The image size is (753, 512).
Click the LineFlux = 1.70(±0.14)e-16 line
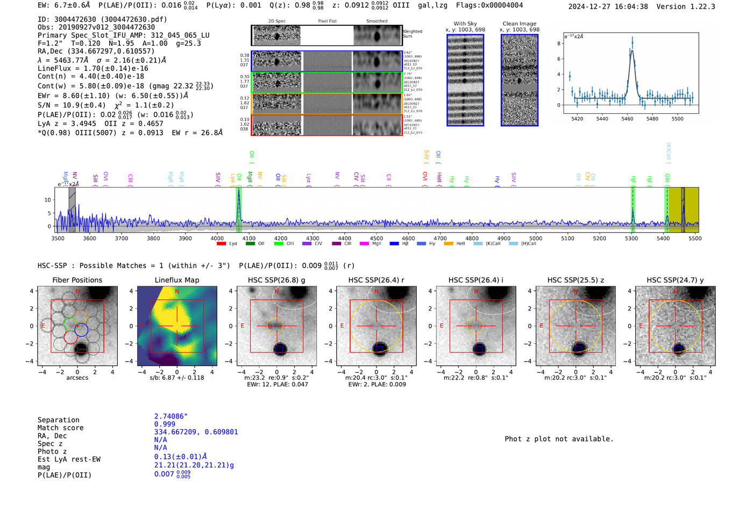click(x=93, y=69)
